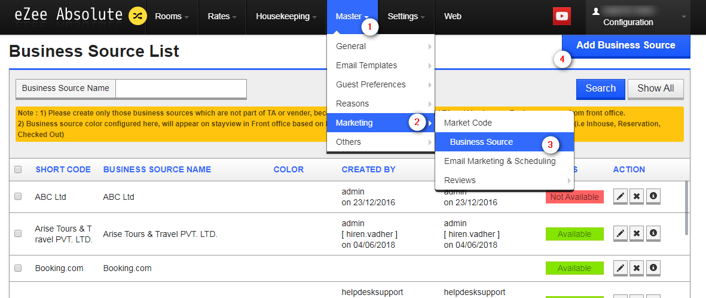Viewport: 706px width, 298px height.
Task: Delete Arise Tours & Travel PVT. LTD. entry
Action: coord(636,233)
